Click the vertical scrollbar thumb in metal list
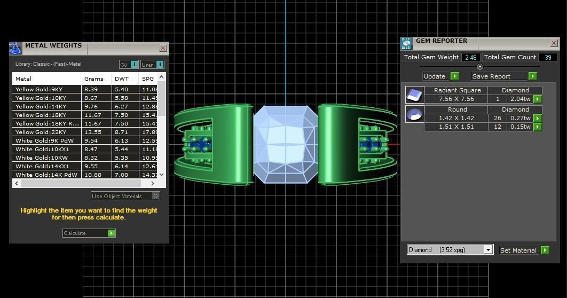The height and width of the screenshot is (298, 567). pos(162,98)
